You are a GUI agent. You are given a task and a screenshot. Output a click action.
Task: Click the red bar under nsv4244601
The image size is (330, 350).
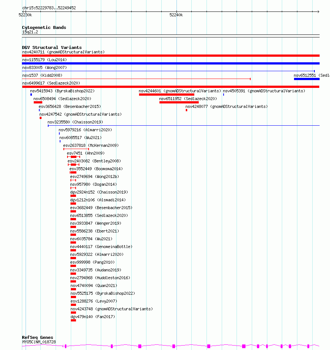coord(166,95)
